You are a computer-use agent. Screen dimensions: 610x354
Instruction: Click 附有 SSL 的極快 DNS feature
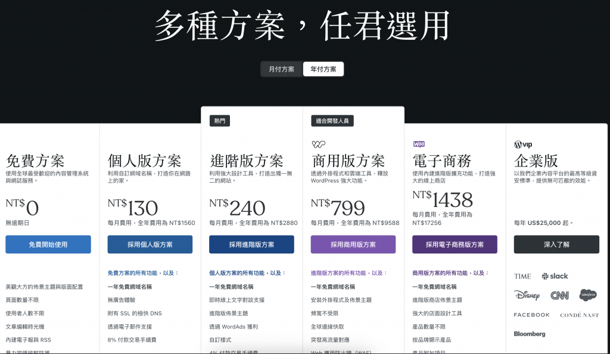(135, 313)
